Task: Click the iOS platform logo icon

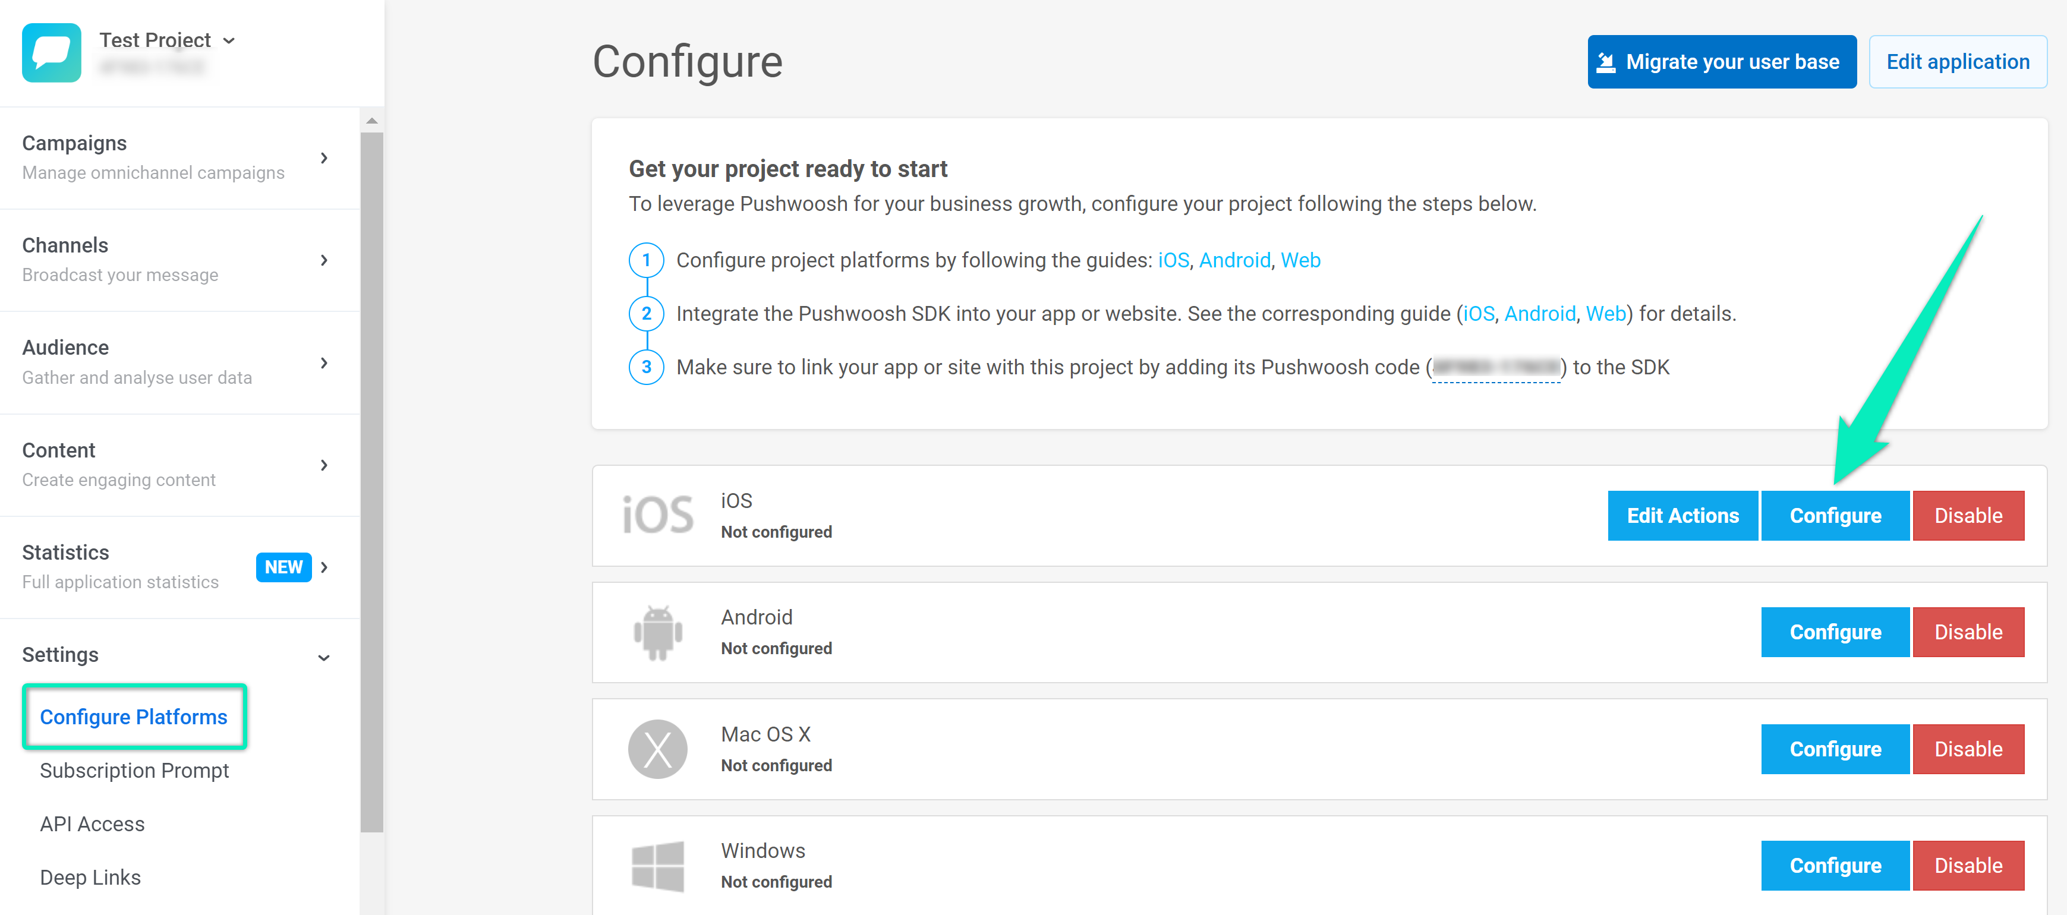Action: click(x=657, y=515)
